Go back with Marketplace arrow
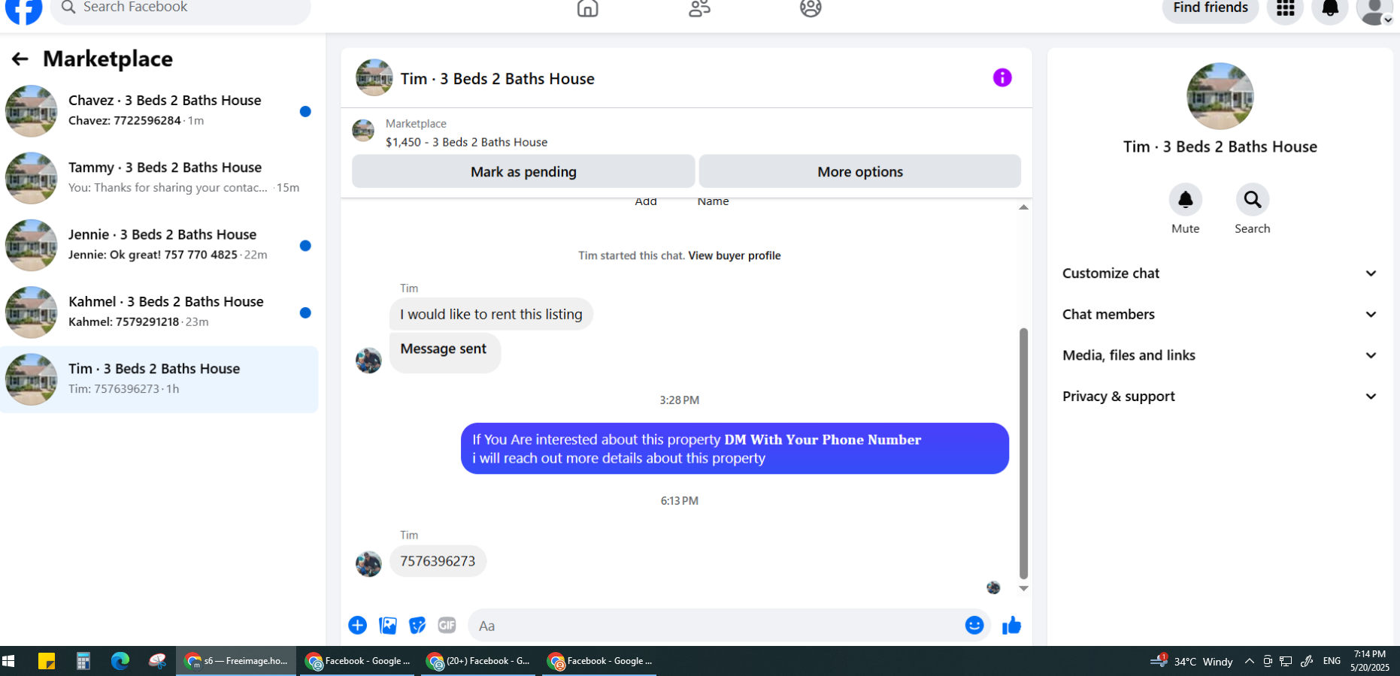The height and width of the screenshot is (676, 1400). pos(20,59)
